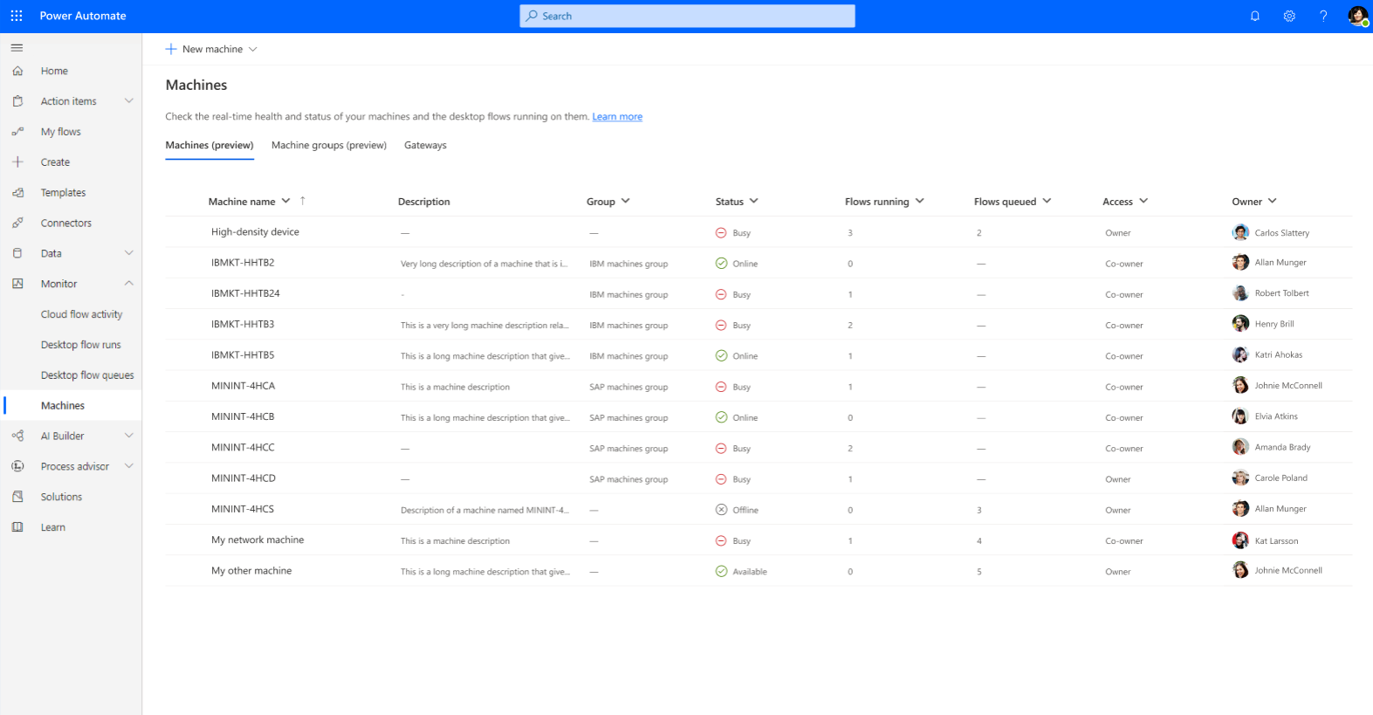Click the Process advisor icon

[x=17, y=466]
